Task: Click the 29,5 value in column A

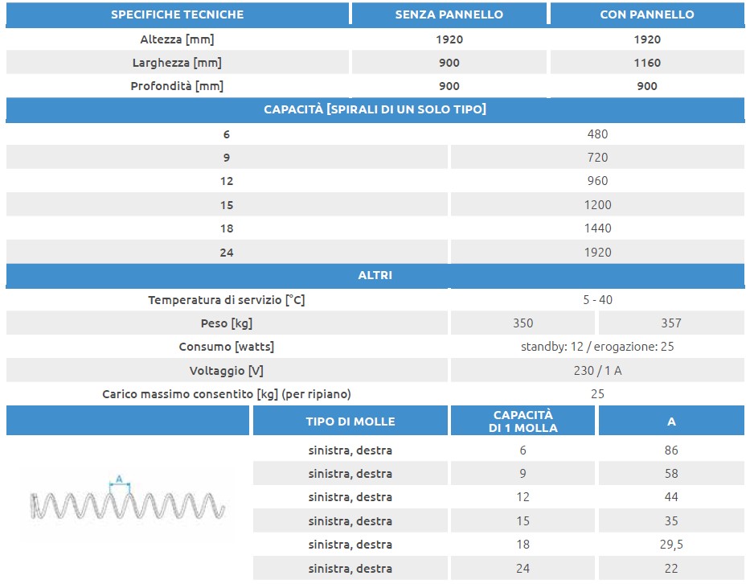Action: (671, 545)
